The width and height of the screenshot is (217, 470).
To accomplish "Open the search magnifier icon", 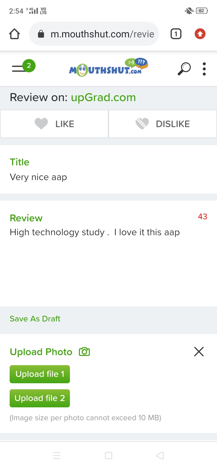I will (184, 69).
